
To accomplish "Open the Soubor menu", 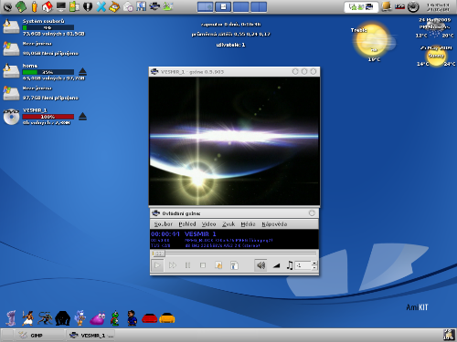I will [x=164, y=224].
